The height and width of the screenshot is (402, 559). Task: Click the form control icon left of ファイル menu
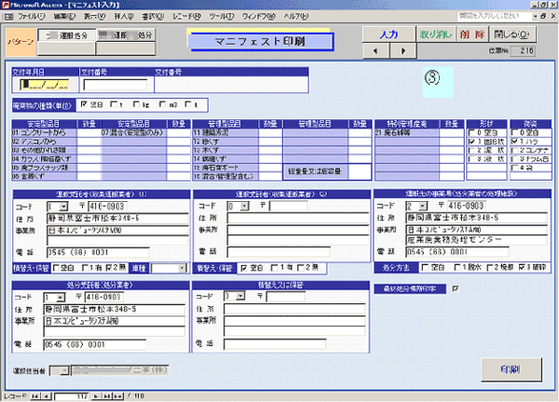pos(9,17)
